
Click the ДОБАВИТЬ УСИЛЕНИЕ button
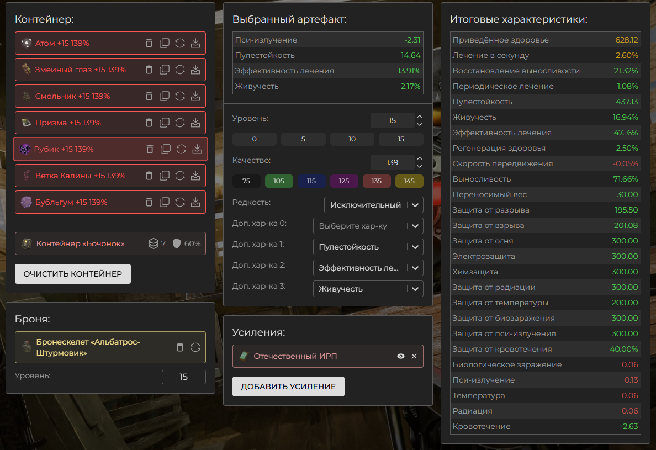(288, 387)
